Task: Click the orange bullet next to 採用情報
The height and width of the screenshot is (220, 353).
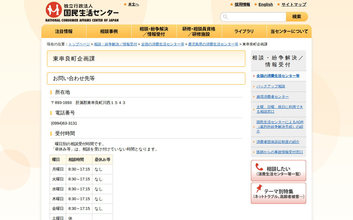Action: pos(231,4)
